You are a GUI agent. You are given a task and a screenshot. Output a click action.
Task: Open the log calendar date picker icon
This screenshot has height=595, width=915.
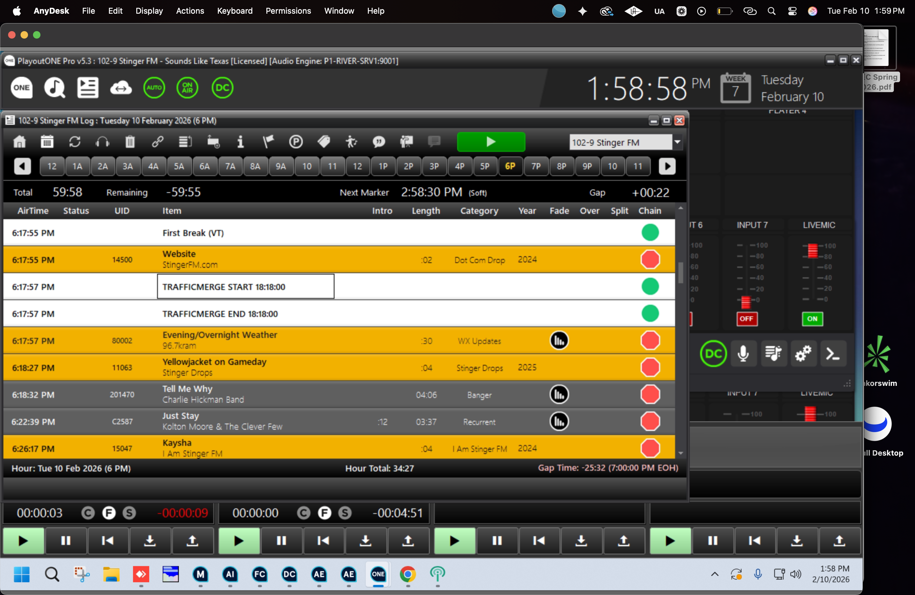(47, 142)
